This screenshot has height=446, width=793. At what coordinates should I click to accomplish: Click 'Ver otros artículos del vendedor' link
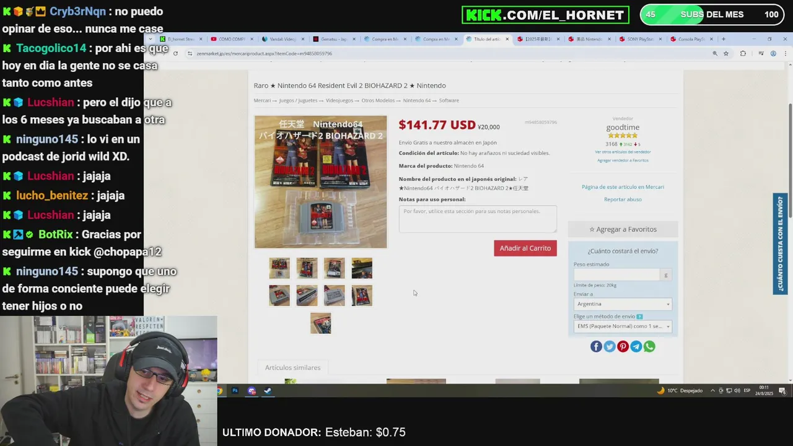pos(623,152)
